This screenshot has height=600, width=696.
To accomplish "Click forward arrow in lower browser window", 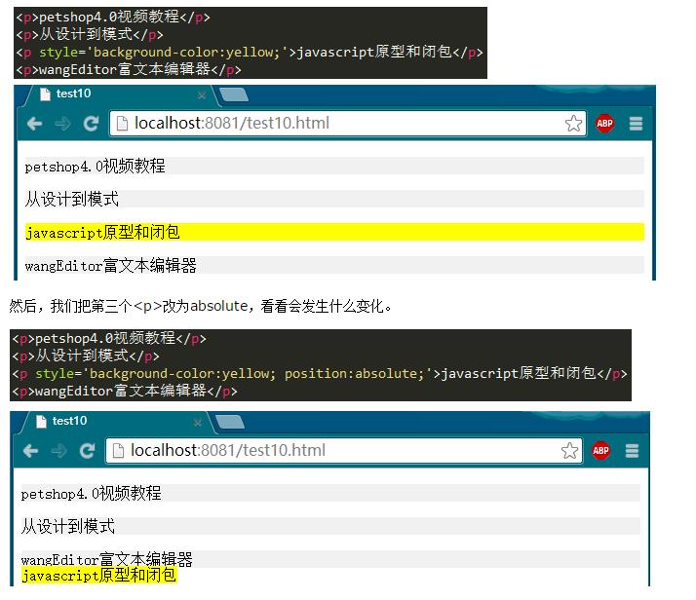I will pyautogui.click(x=58, y=451).
